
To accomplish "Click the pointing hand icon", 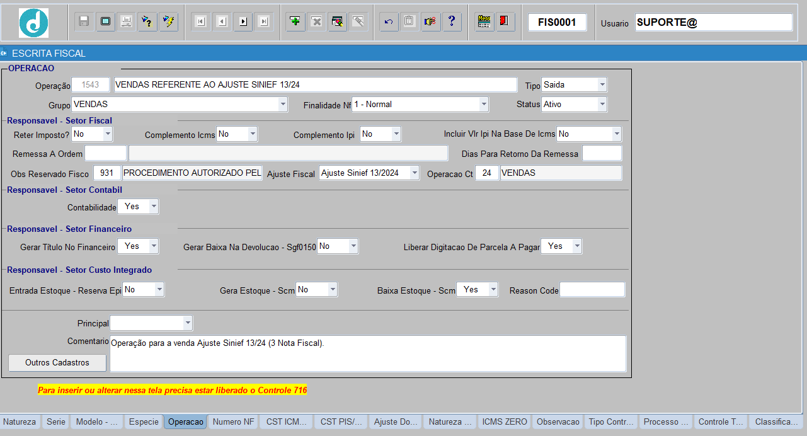I will click(x=431, y=21).
